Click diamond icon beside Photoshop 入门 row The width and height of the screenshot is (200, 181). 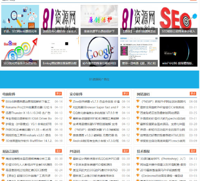[x=138, y=158]
